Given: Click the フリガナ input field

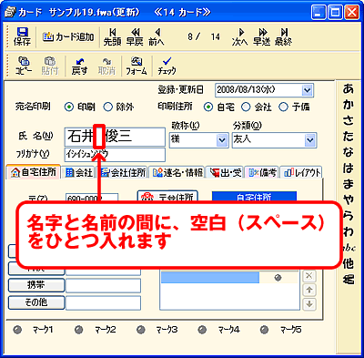Looking at the screenshot, I should [x=115, y=155].
